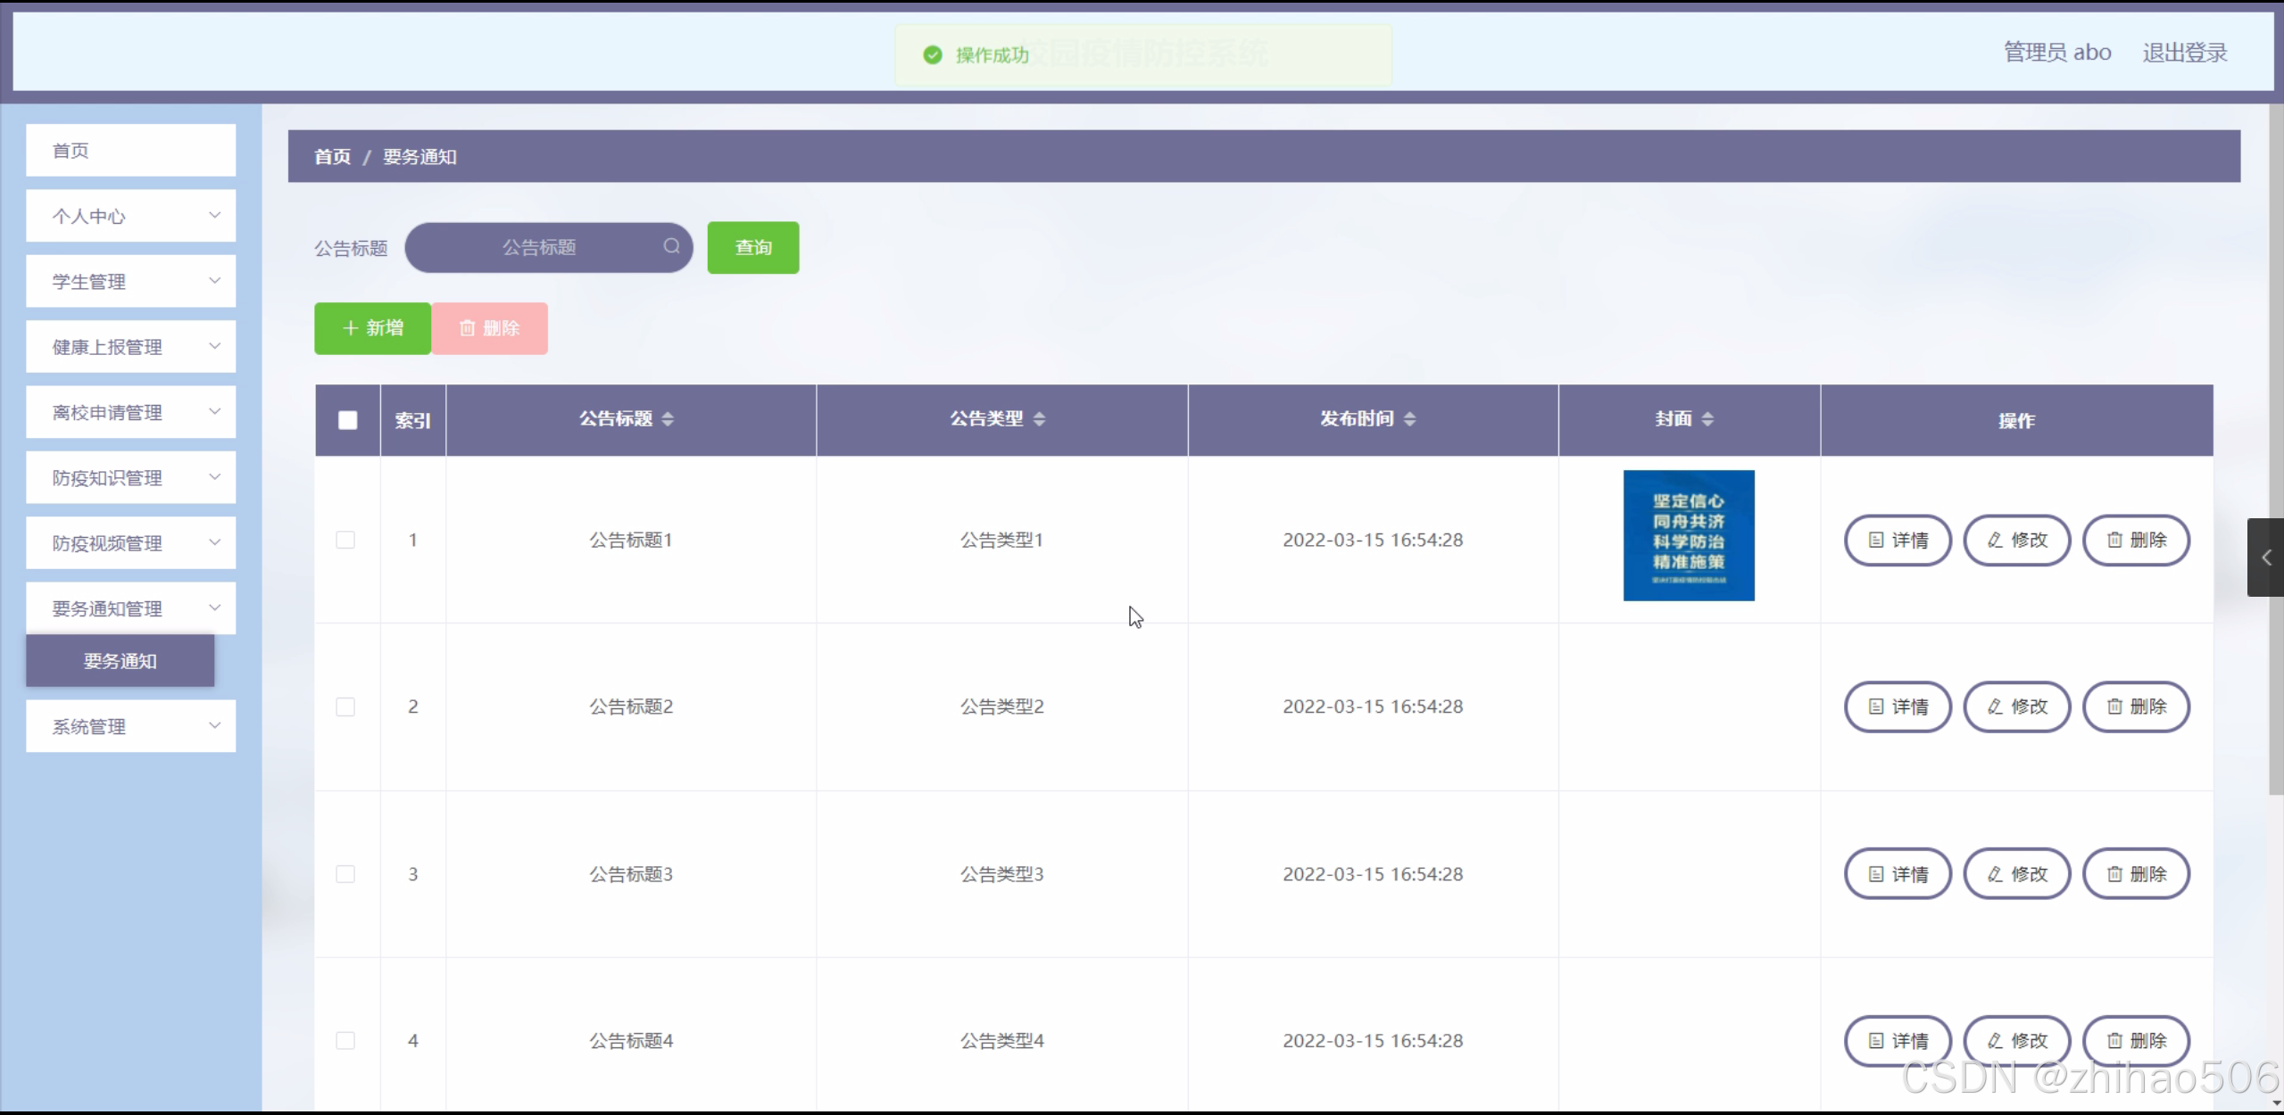Click sort arrows on 发布时间 column
The width and height of the screenshot is (2284, 1115).
(x=1409, y=419)
